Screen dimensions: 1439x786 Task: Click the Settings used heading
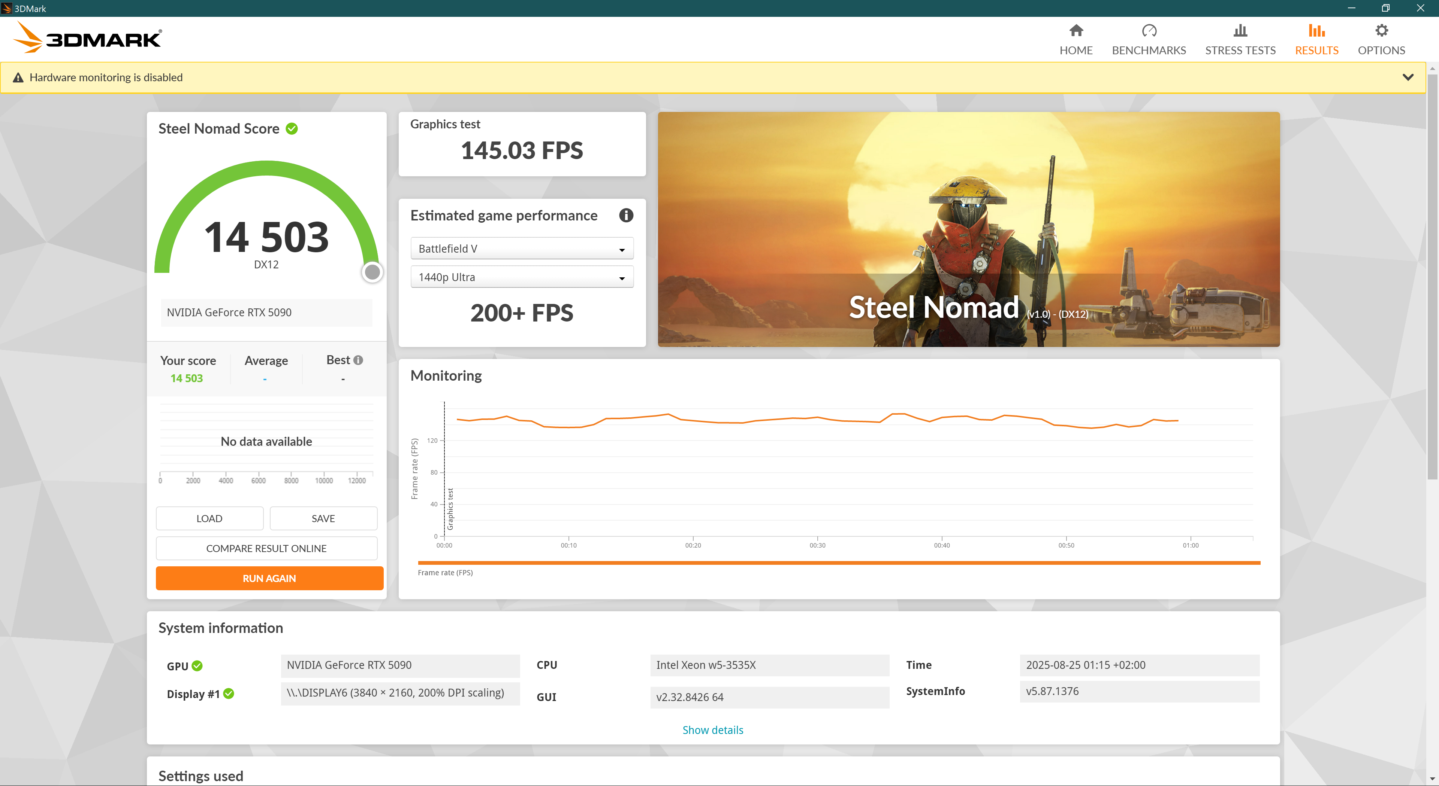tap(200, 776)
